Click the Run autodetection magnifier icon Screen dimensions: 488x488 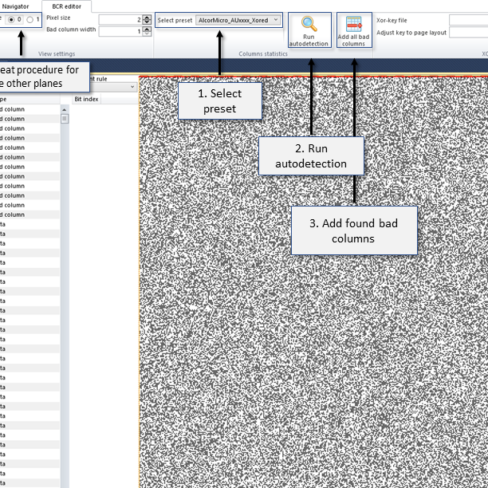tap(309, 25)
